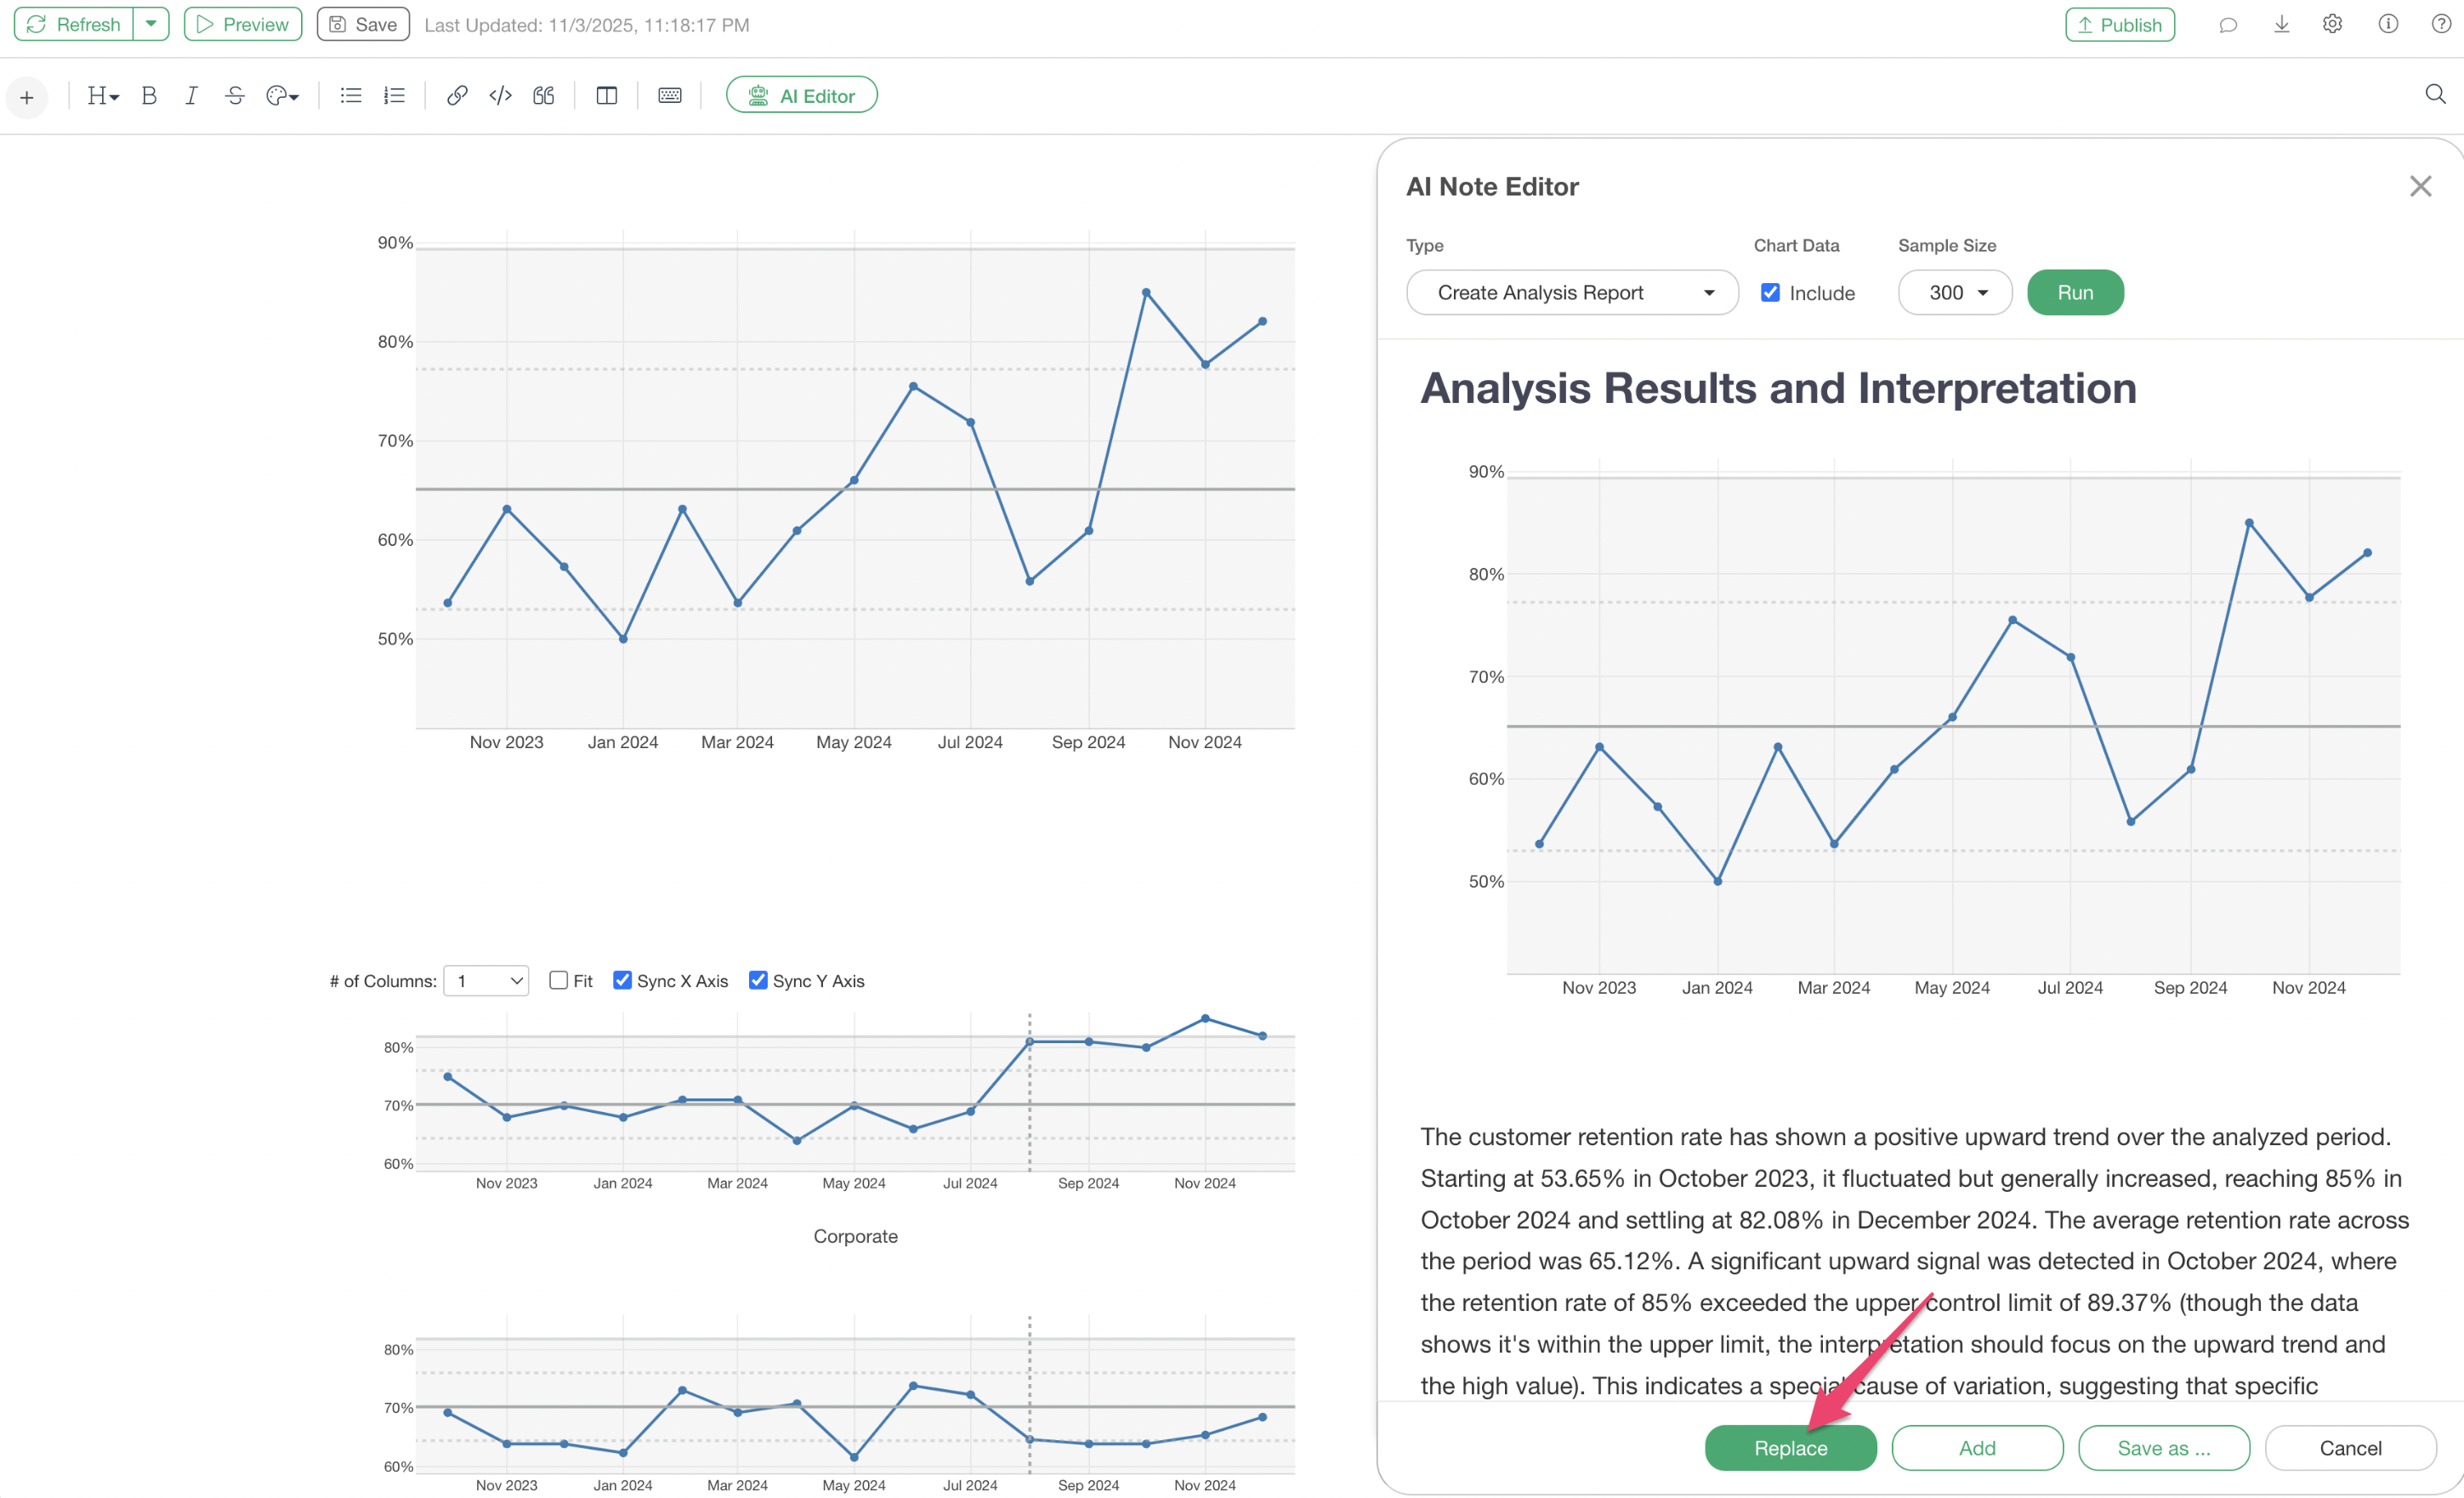Open the Sample Size 300 dropdown
This screenshot has width=2464, height=1498.
pyautogui.click(x=1955, y=293)
